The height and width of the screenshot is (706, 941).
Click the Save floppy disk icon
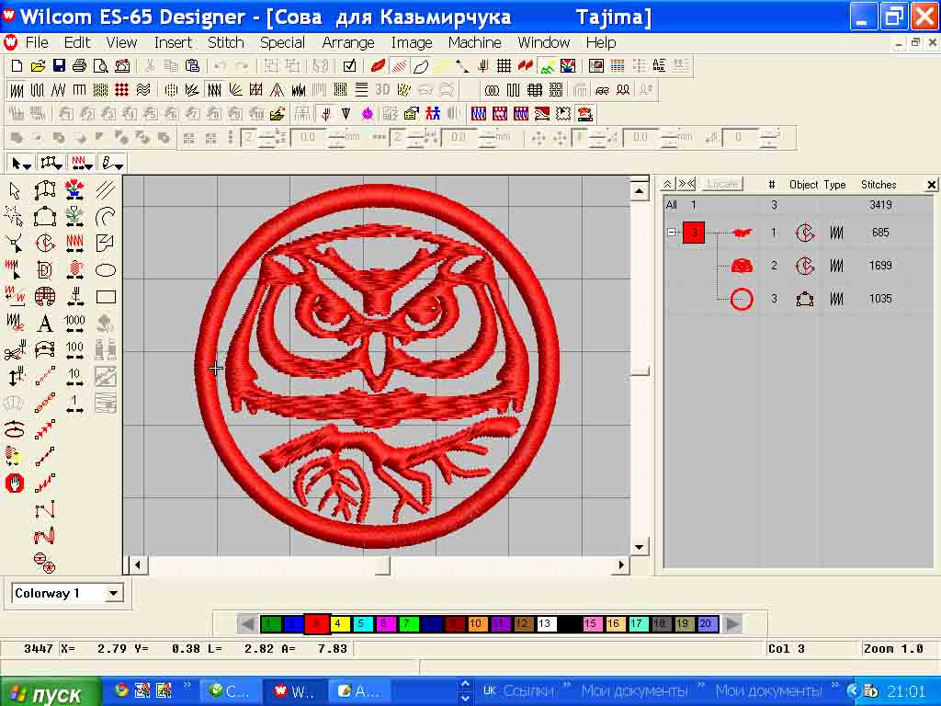(x=59, y=66)
